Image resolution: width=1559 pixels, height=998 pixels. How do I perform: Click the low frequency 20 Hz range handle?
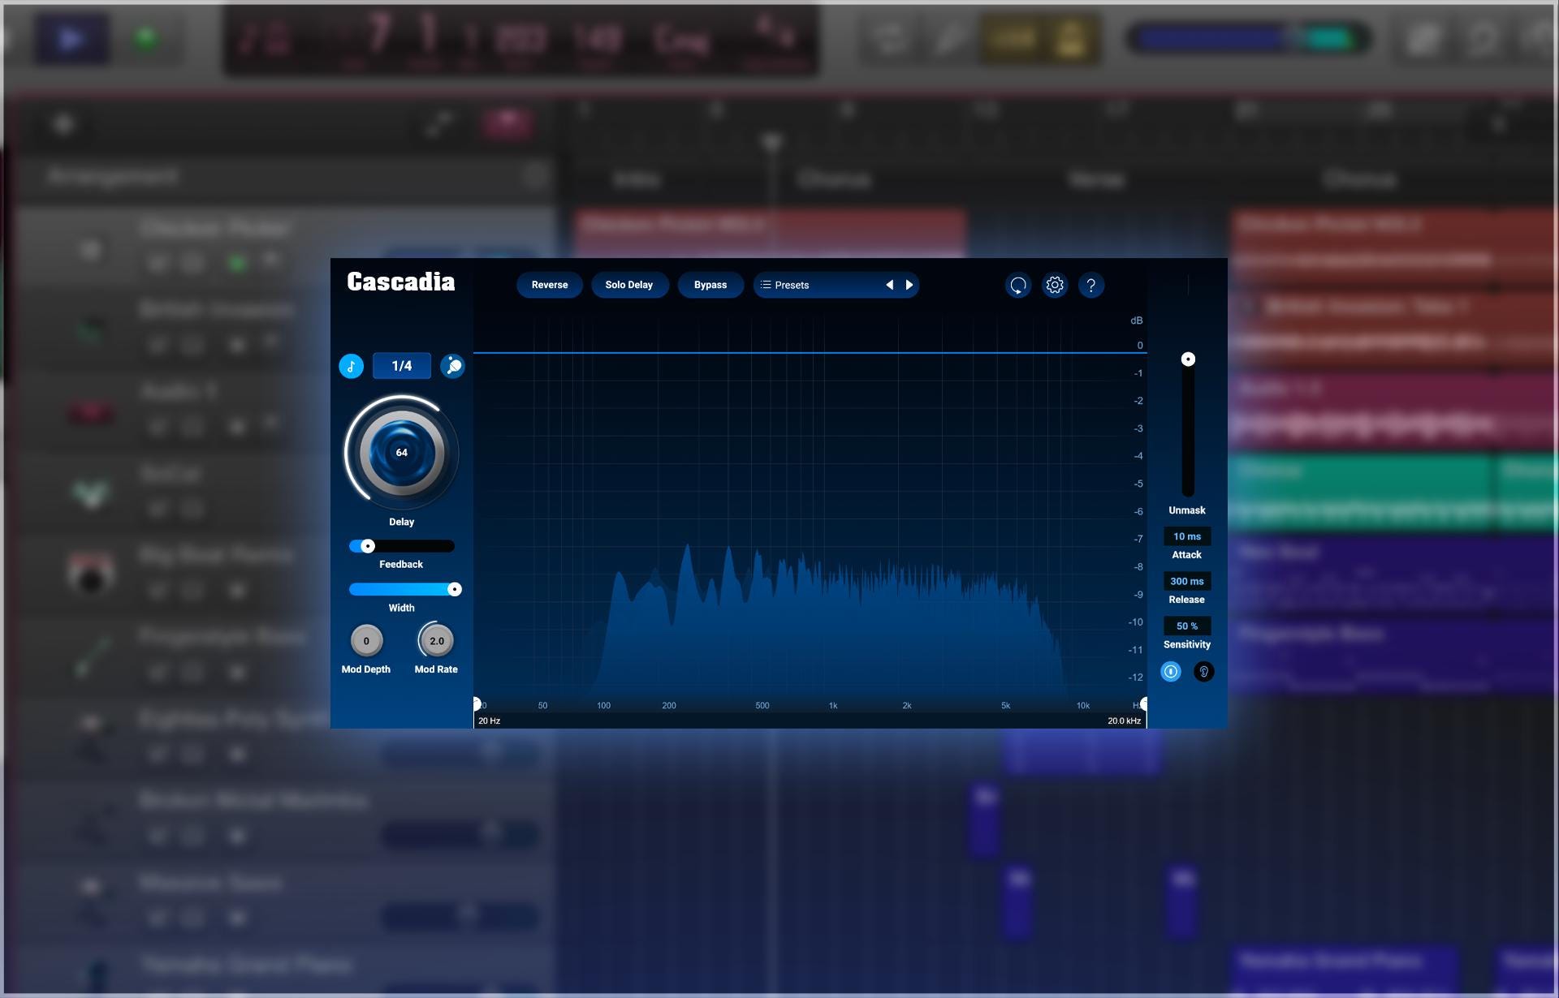click(477, 703)
